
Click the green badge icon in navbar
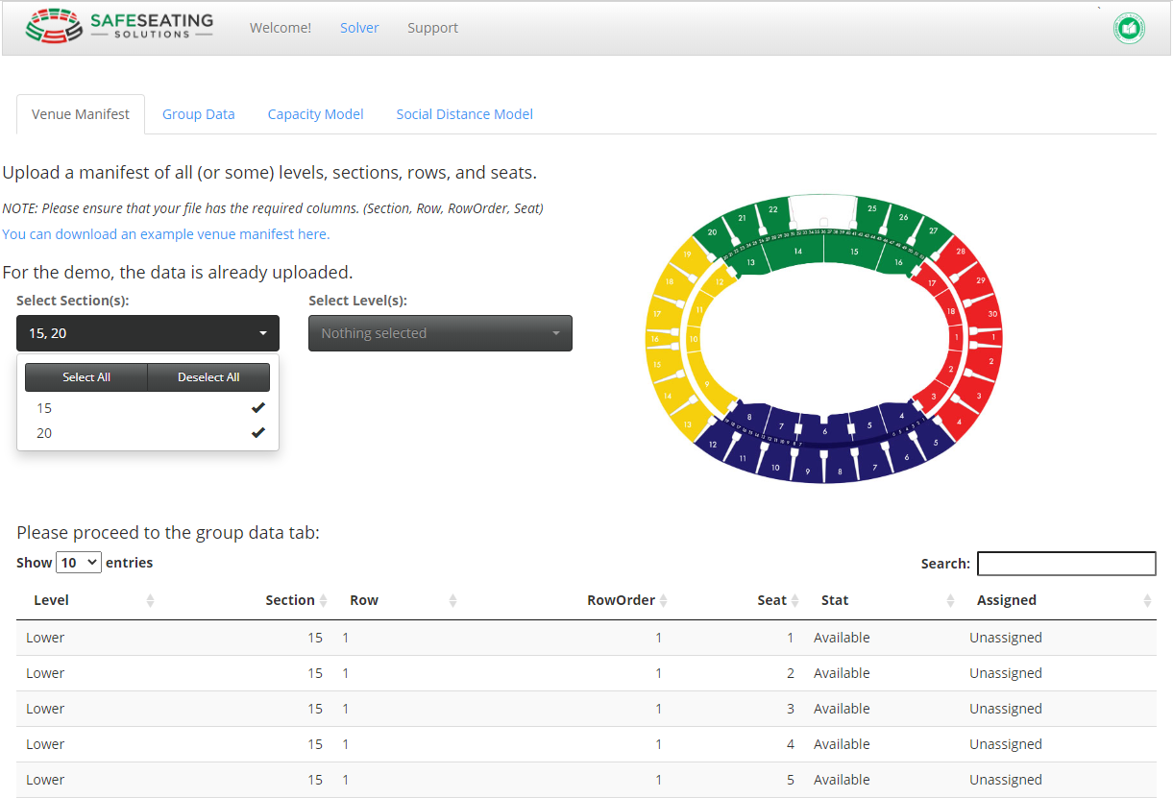pos(1129,29)
